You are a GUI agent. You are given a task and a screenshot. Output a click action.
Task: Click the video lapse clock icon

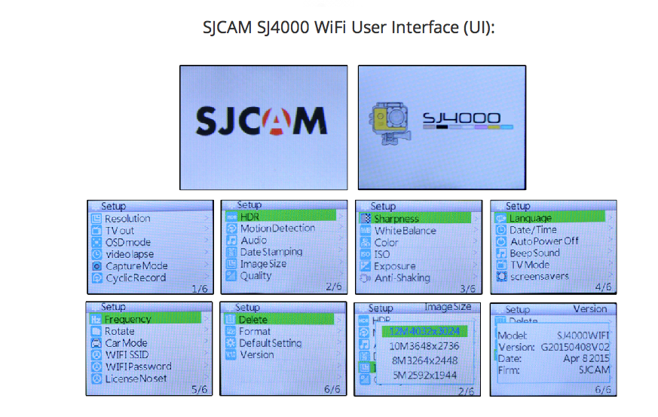pyautogui.click(x=96, y=254)
